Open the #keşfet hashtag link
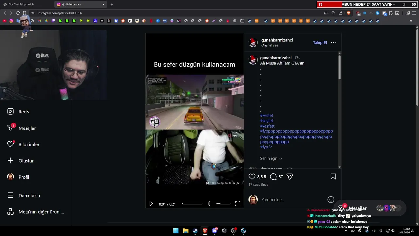Image resolution: width=419 pixels, height=236 pixels. 266,121
